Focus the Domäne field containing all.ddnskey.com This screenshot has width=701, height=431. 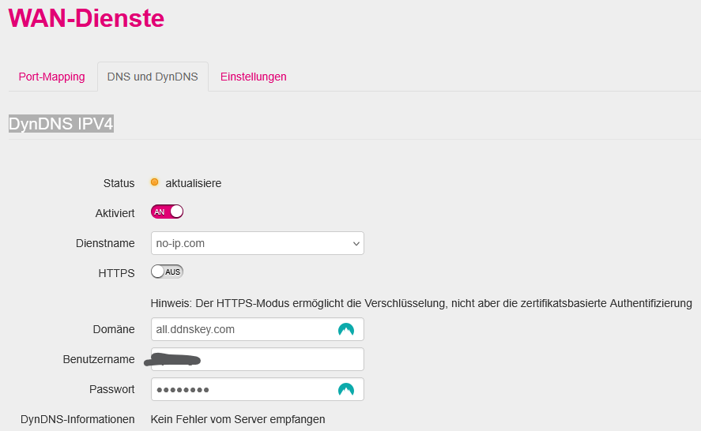click(x=258, y=330)
